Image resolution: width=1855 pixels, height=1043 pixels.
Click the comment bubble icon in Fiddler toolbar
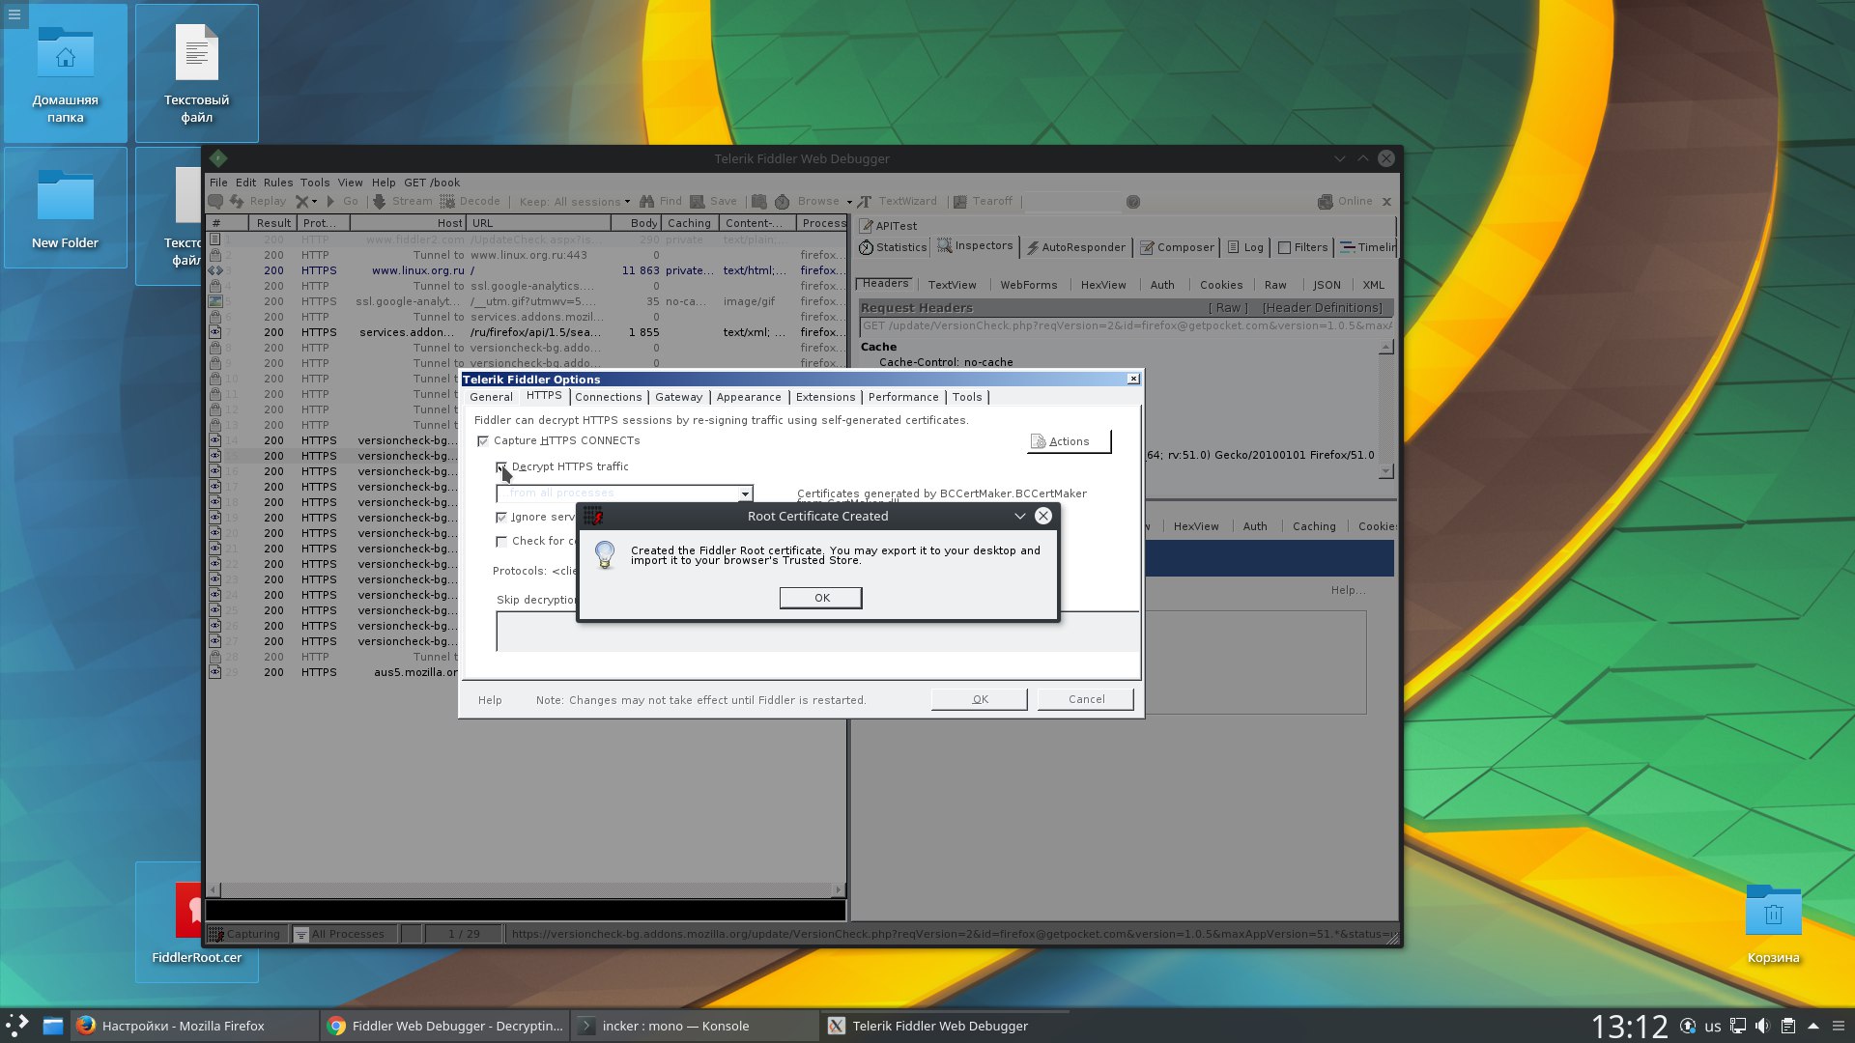click(215, 202)
